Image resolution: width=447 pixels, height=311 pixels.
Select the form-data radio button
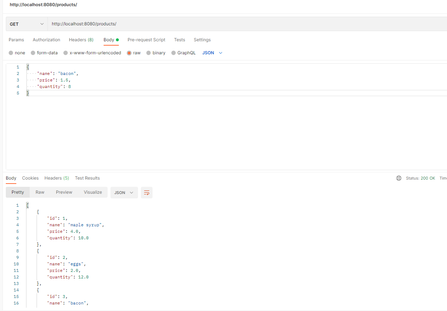[x=33, y=53]
